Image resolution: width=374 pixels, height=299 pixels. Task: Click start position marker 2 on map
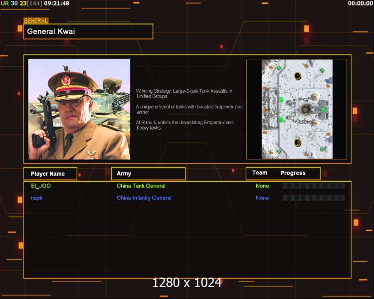coord(297,143)
